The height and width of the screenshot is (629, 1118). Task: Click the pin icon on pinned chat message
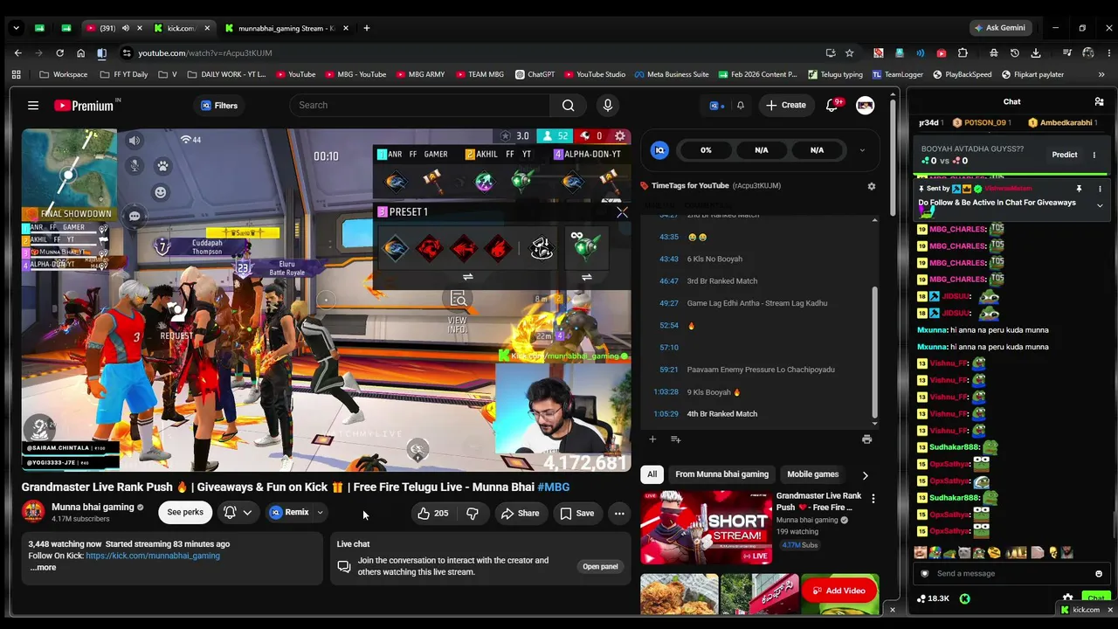[x=1079, y=189]
